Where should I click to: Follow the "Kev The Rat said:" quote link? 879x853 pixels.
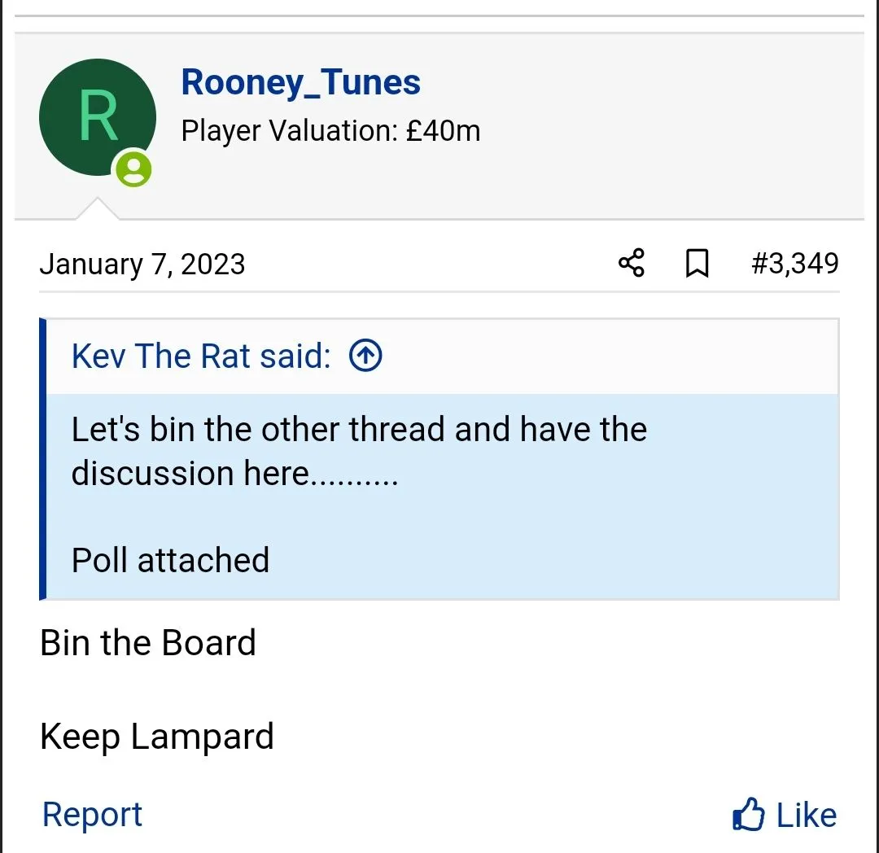(201, 357)
